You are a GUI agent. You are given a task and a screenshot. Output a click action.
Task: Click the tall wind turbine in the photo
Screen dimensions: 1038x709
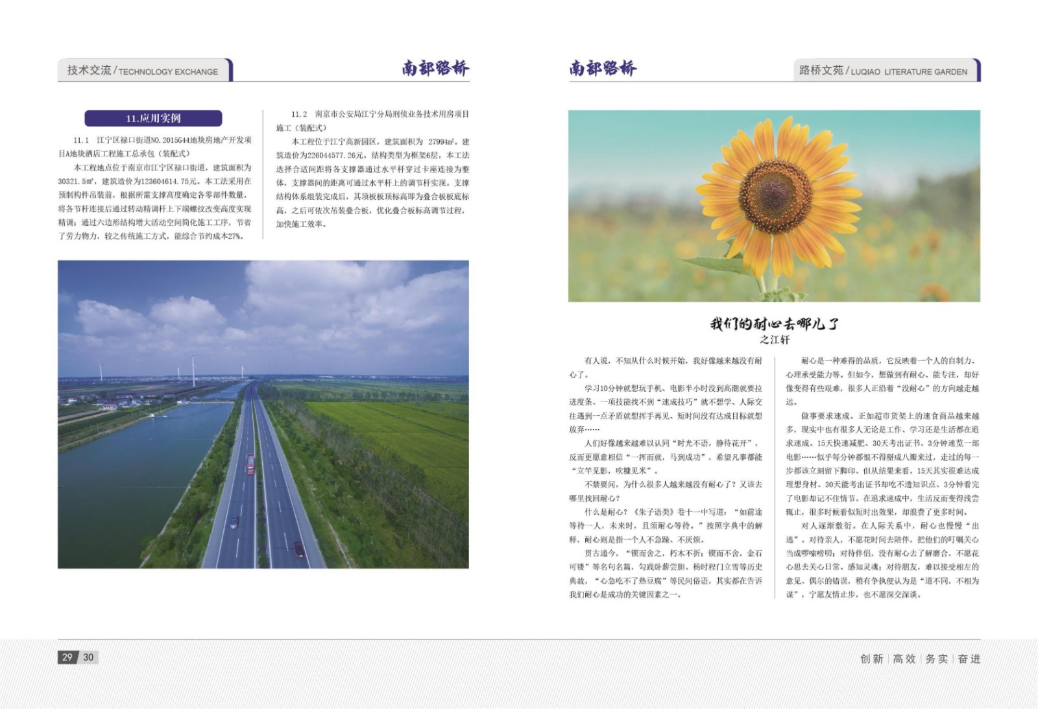(x=193, y=370)
